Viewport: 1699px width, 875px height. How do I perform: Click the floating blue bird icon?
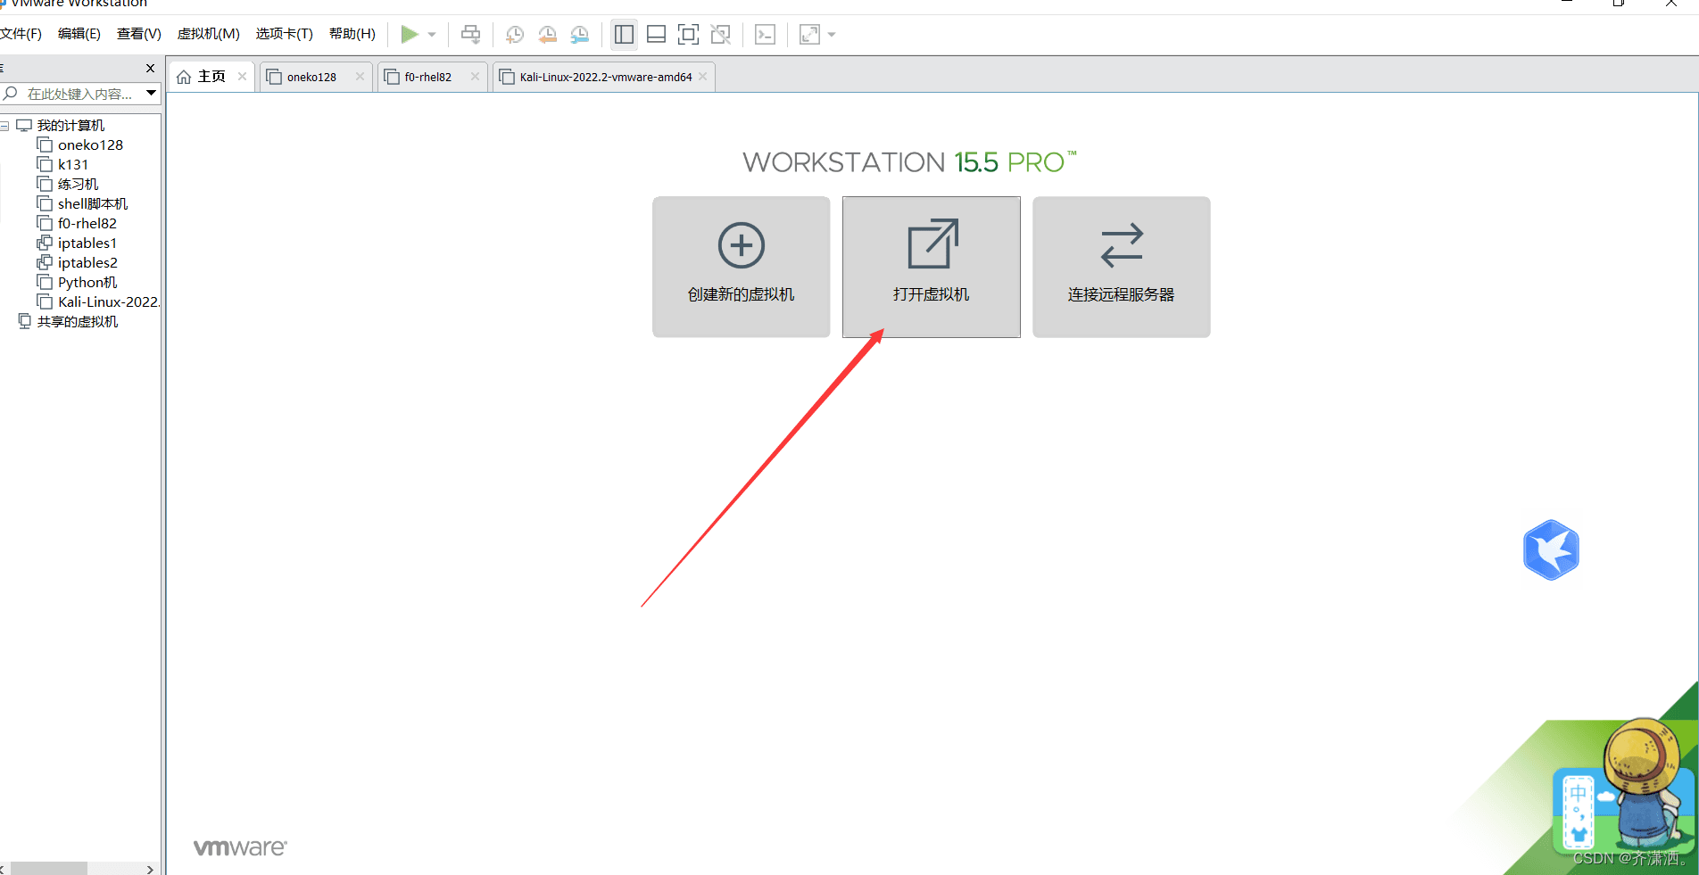click(1551, 550)
